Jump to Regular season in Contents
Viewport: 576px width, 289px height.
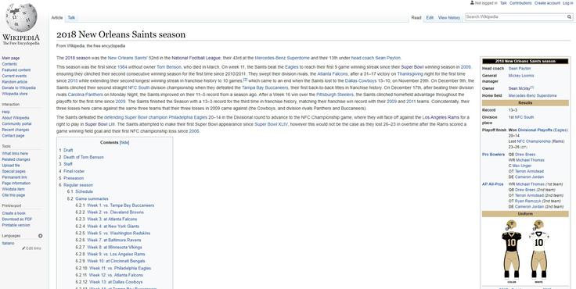pyautogui.click(x=78, y=185)
